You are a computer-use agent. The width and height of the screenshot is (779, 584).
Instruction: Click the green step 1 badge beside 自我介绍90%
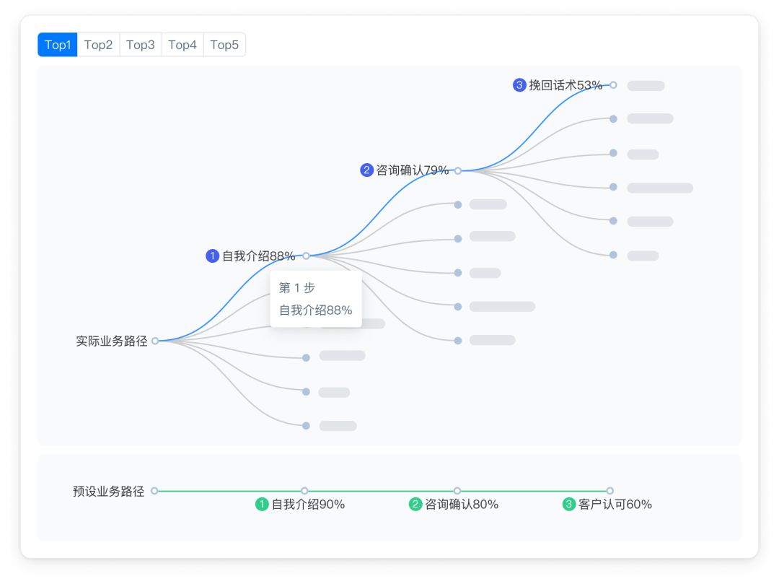click(262, 505)
